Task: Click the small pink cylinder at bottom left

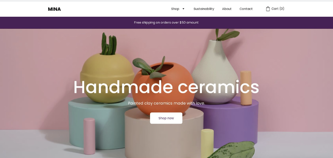Action: tap(89, 136)
